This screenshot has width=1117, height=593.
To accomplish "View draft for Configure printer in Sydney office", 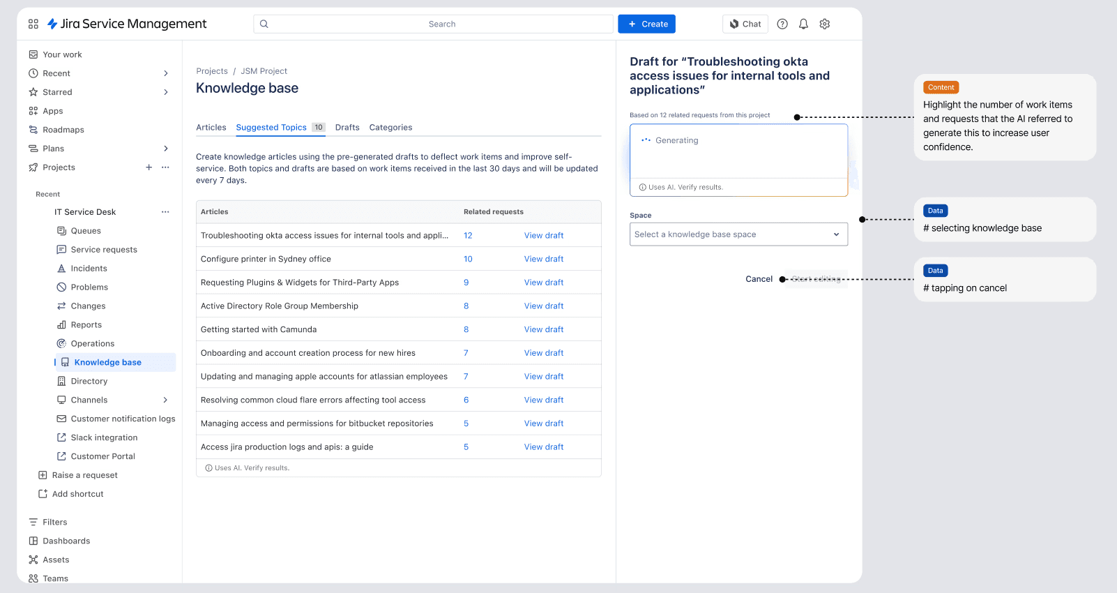I will coord(544,259).
